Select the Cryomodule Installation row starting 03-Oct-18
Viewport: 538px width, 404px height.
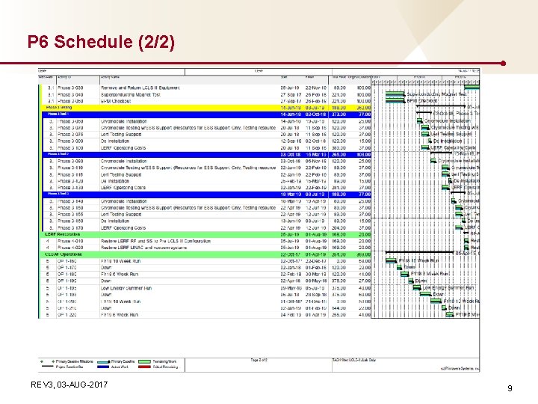click(x=206, y=161)
